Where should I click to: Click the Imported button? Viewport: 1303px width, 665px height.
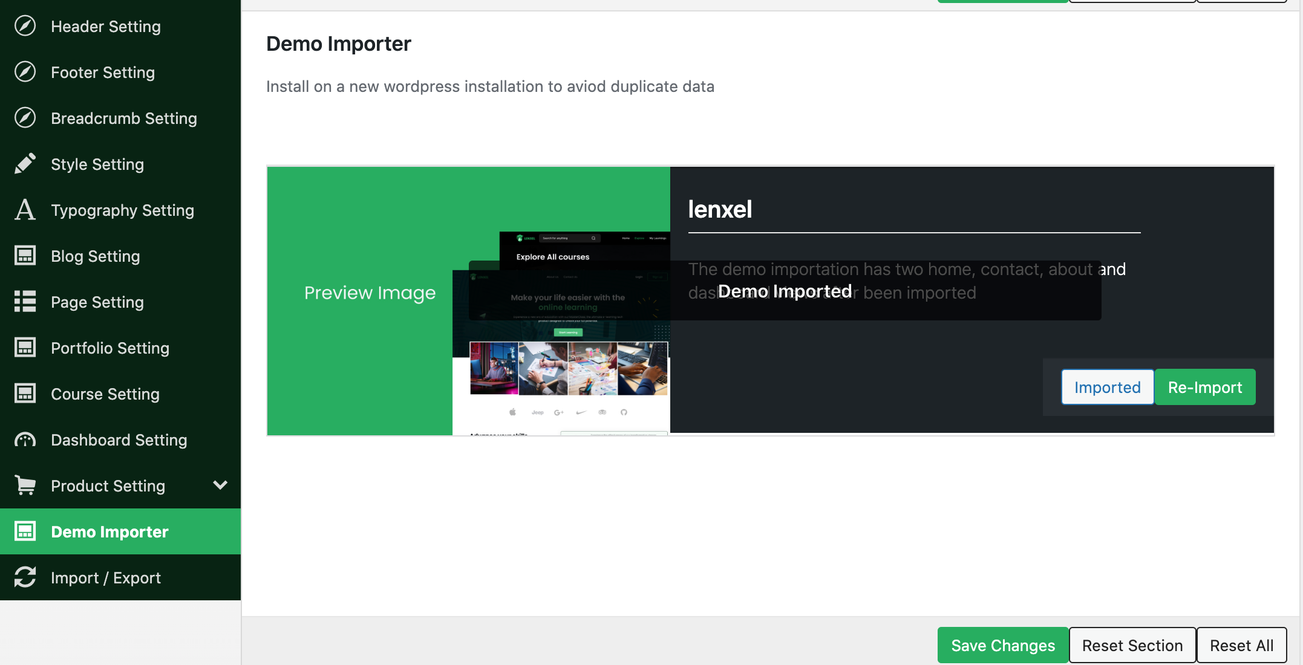1107,387
